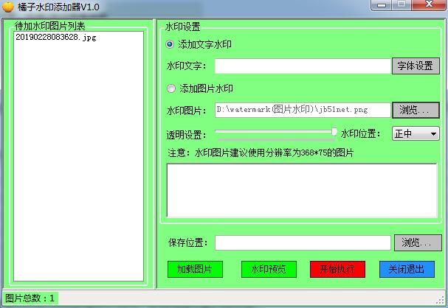
Task: Minimize the 橘子水印添加器 window
Action: [382, 5]
